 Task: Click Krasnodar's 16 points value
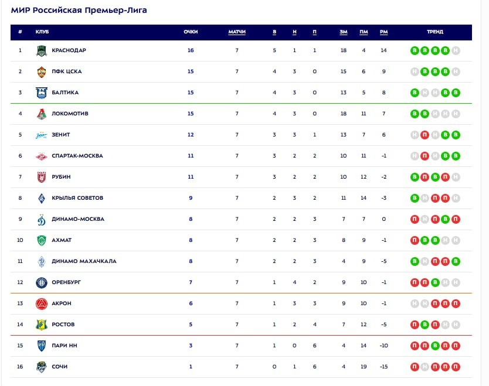191,50
